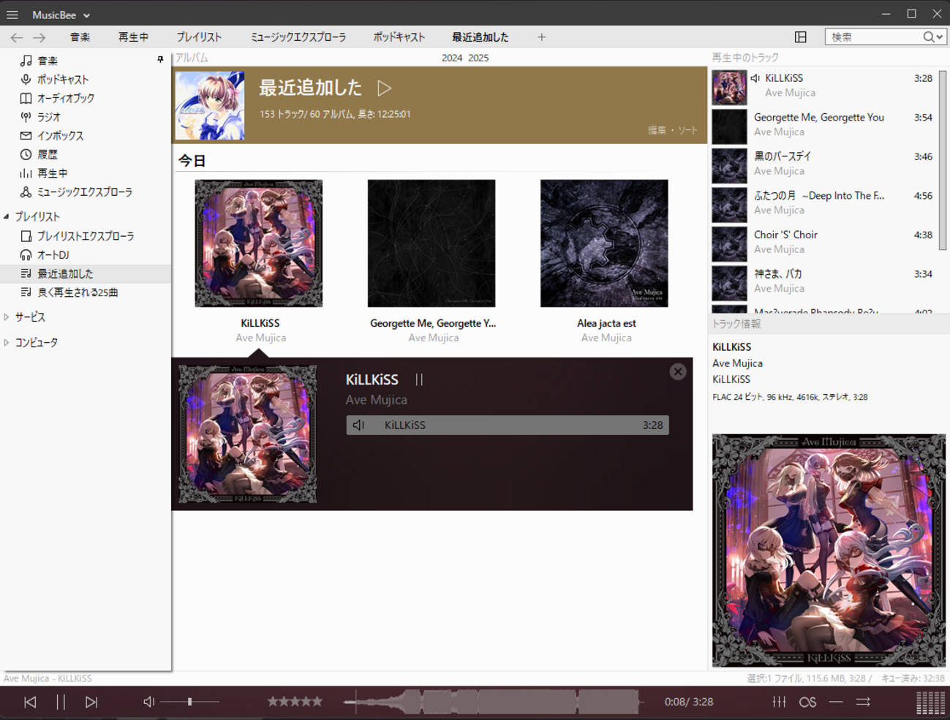Pause playback in the player bar
950x720 pixels.
point(61,702)
